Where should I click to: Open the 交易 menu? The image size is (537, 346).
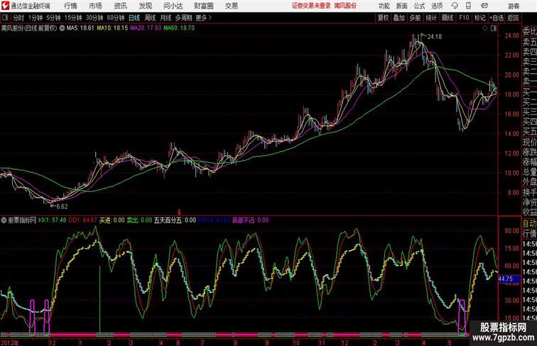click(232, 6)
